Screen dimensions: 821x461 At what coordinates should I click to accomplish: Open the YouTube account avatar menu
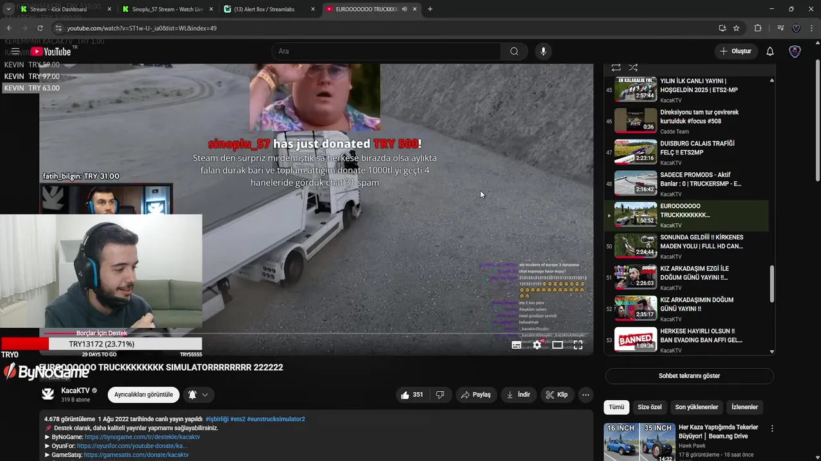tap(795, 51)
